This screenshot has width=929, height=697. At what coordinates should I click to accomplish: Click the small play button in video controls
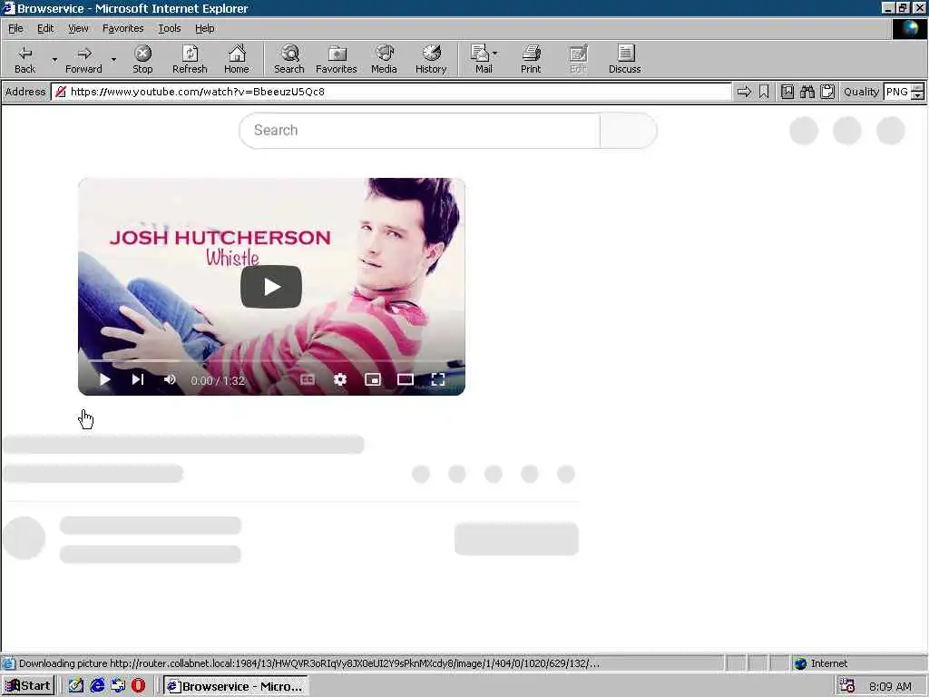[x=105, y=379]
